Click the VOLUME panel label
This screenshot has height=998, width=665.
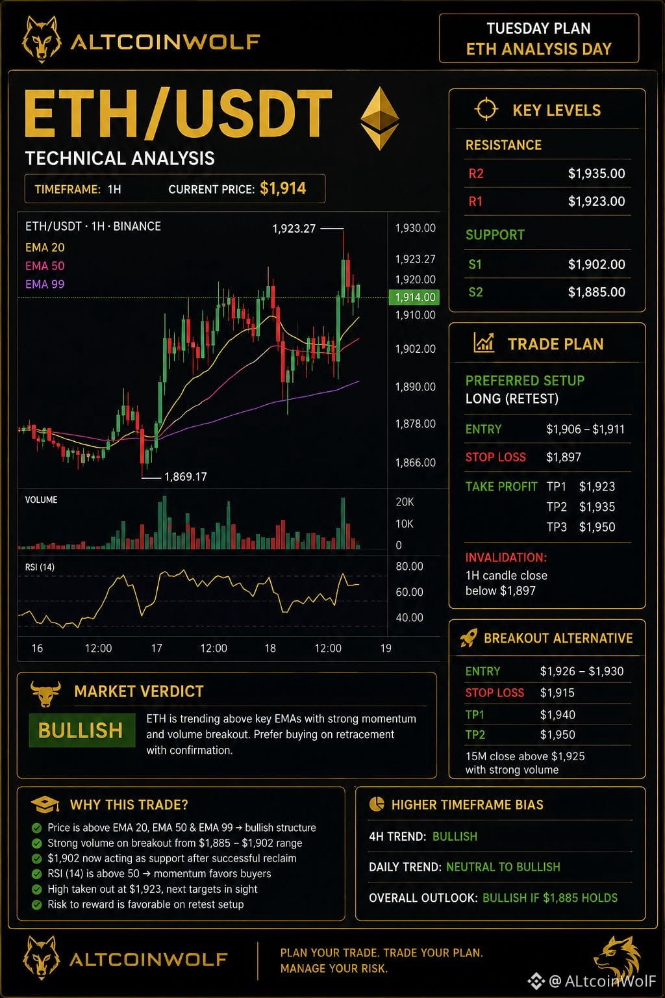pos(41,500)
